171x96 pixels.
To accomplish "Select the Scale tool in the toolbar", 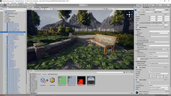I will point(11,5).
